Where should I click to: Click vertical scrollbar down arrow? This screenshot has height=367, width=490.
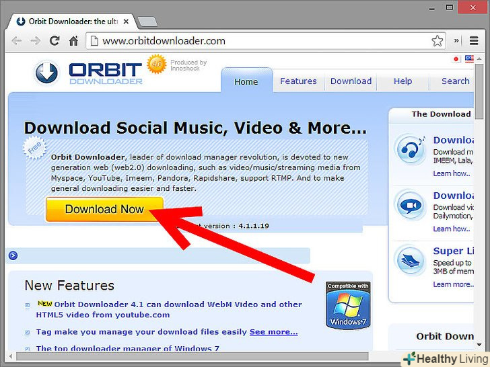pyautogui.click(x=479, y=345)
